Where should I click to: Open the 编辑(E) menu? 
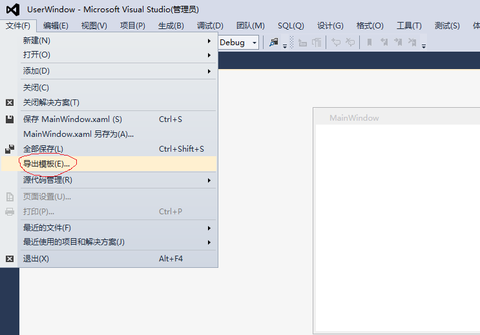[56, 26]
